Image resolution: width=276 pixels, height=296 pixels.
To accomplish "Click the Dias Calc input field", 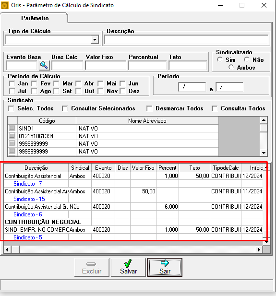I will coord(67,66).
